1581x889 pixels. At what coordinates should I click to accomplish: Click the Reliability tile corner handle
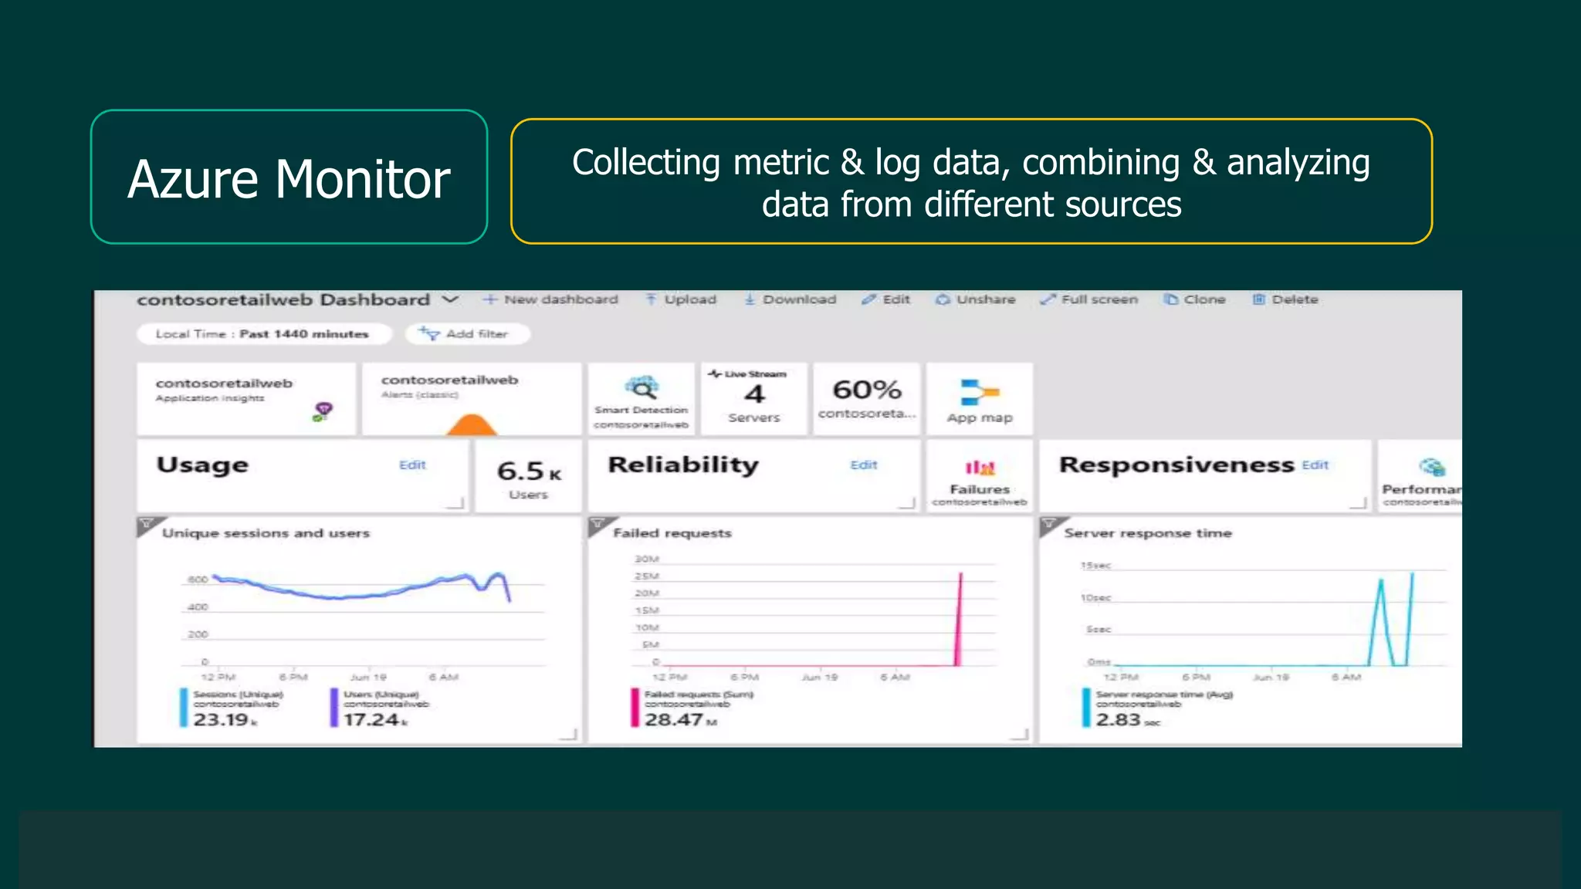click(908, 503)
